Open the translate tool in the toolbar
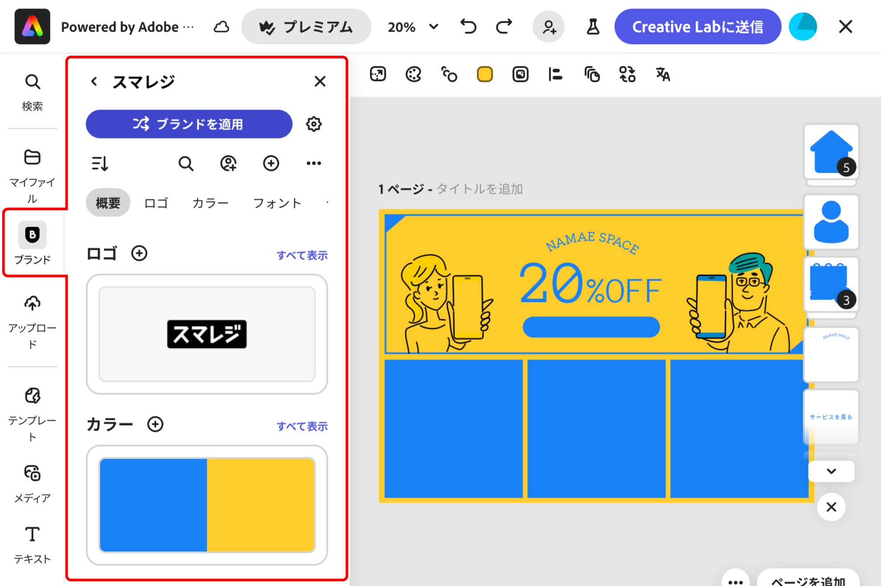Screen dimensions: 881x586 coord(662,74)
